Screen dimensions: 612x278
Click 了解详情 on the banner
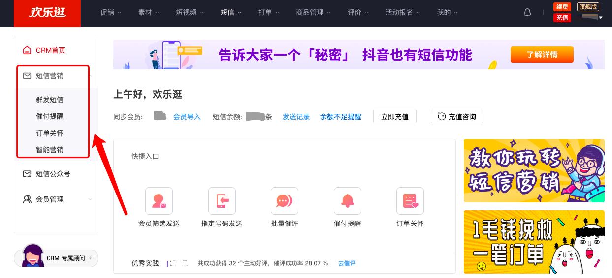(542, 55)
